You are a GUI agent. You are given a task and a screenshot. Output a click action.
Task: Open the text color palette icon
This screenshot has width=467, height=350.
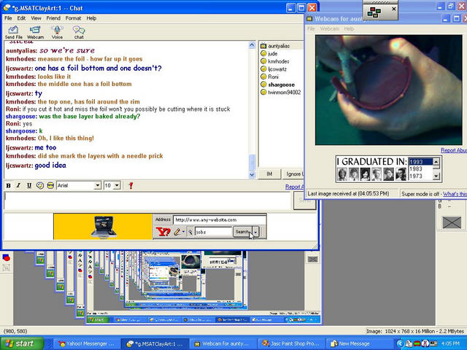(39, 185)
